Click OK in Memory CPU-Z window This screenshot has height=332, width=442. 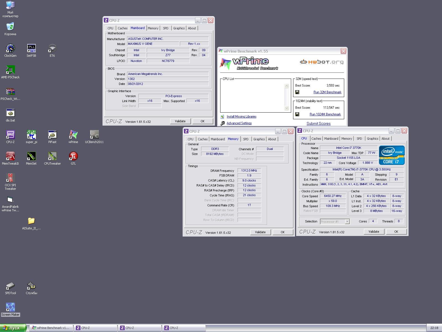pos(283,232)
